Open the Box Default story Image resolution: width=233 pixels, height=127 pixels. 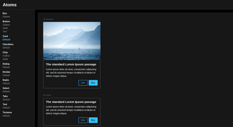point(6,17)
